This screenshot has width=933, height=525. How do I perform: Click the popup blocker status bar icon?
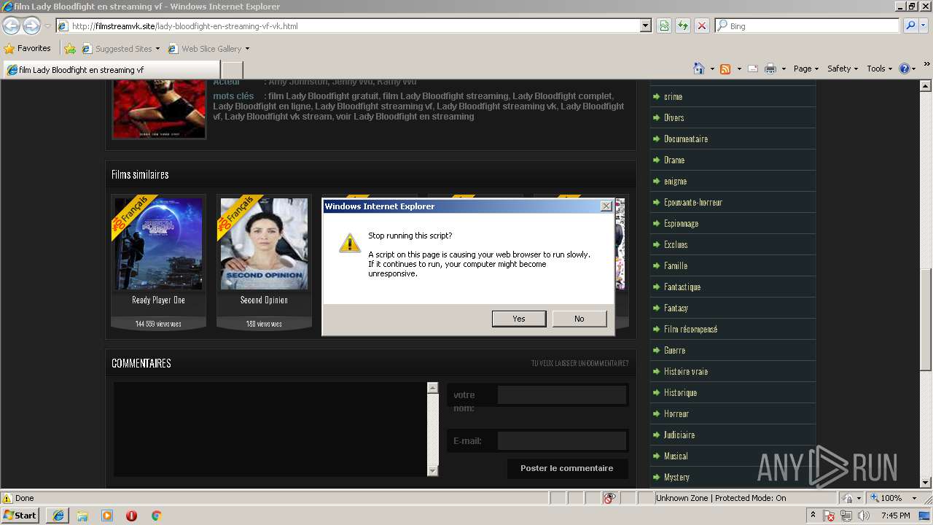[609, 498]
